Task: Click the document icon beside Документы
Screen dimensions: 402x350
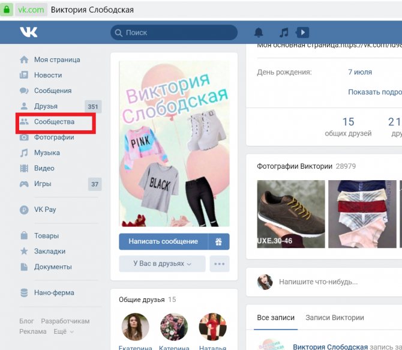Action: (x=24, y=267)
